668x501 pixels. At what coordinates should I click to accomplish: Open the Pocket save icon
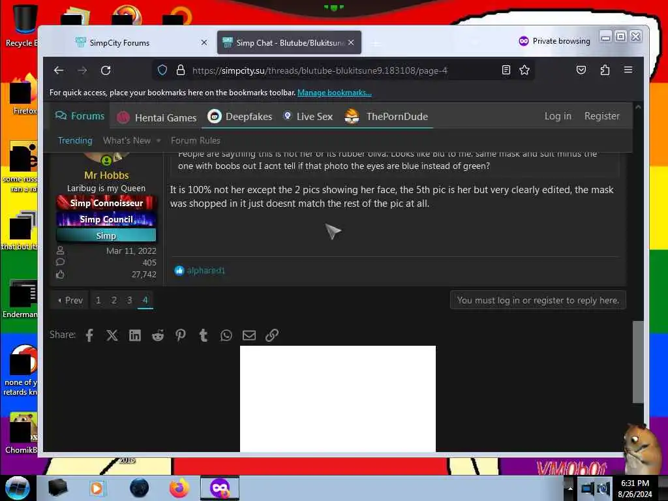tap(581, 70)
